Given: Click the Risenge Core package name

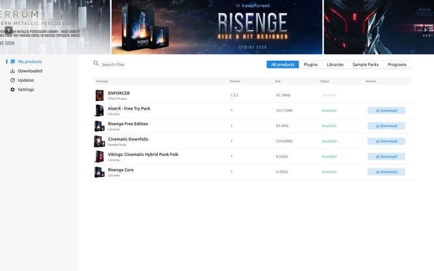Looking at the screenshot, I should (120, 170).
